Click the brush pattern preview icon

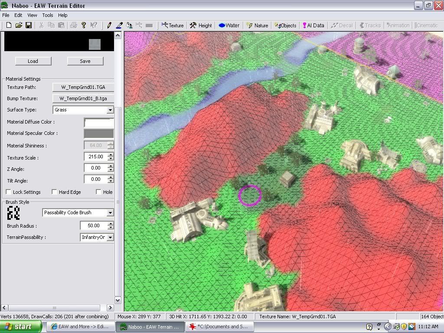click(x=13, y=213)
